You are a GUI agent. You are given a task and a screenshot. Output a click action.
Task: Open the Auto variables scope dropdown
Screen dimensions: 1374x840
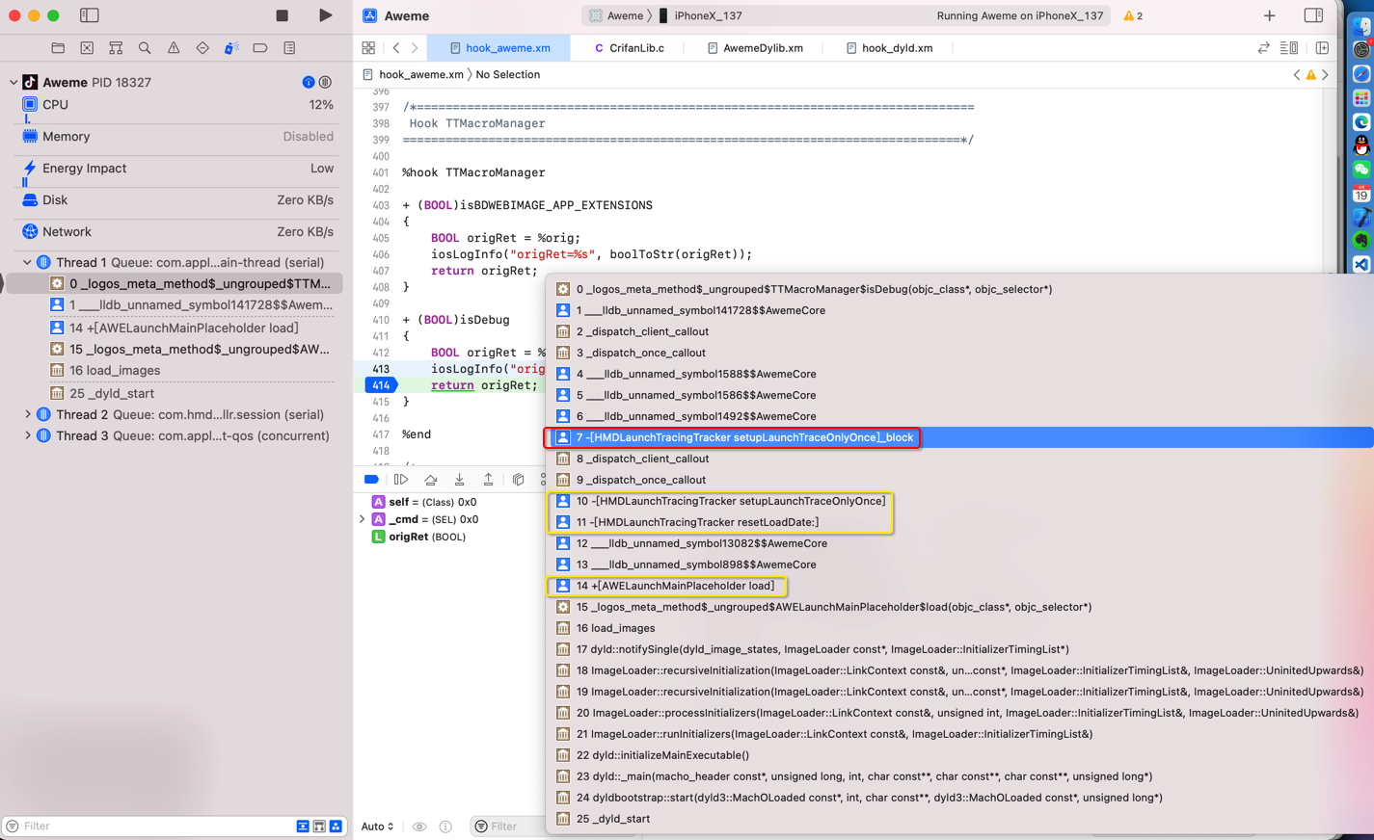coord(377,827)
